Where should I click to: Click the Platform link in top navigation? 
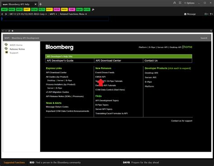(143, 47)
